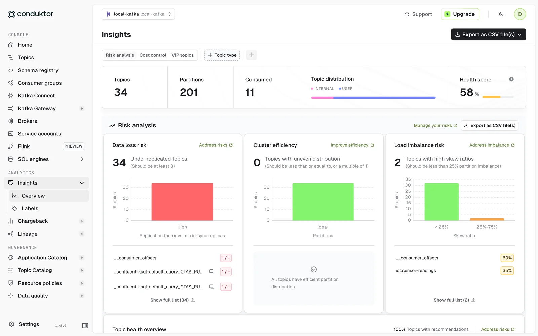Screen dimensions: 538x336
Task: Go to Consumer groups
Action: click(x=46, y=83)
